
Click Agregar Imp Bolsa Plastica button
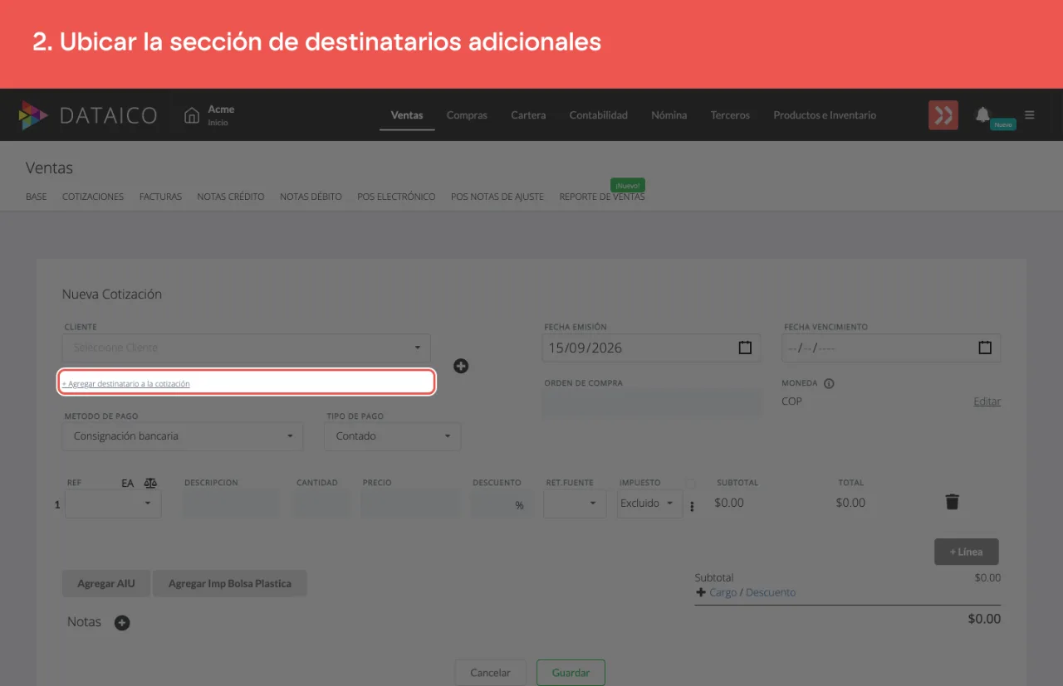point(230,583)
